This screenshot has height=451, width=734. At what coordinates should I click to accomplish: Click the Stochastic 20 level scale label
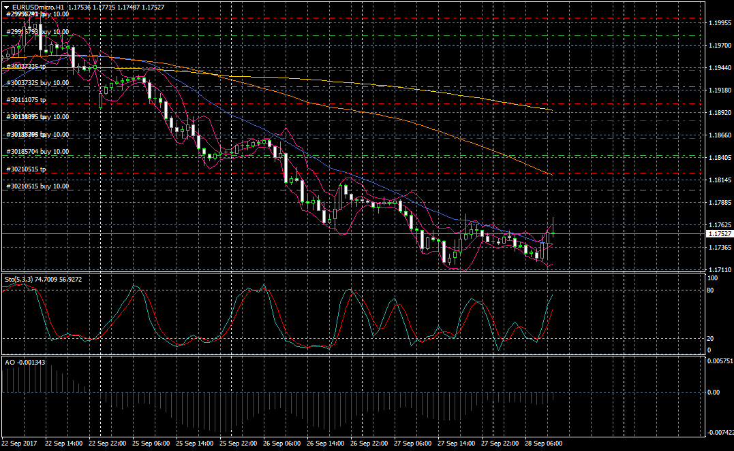point(710,338)
